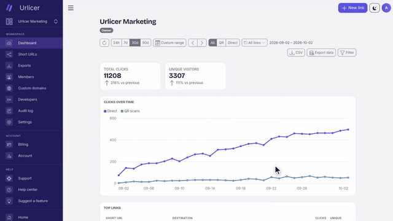Open the Developers section
The width and height of the screenshot is (393, 221).
tap(31, 99)
